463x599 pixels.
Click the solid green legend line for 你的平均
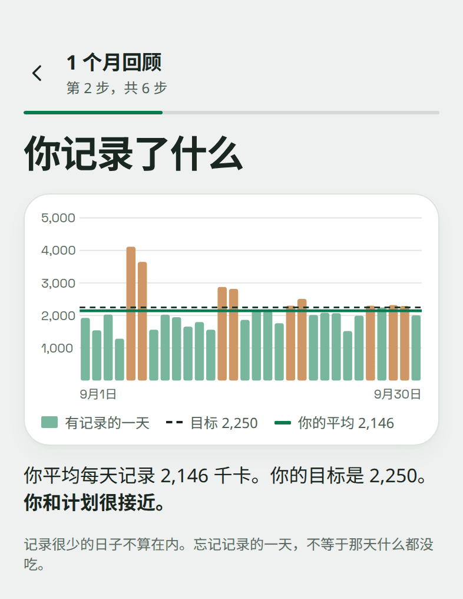(283, 423)
